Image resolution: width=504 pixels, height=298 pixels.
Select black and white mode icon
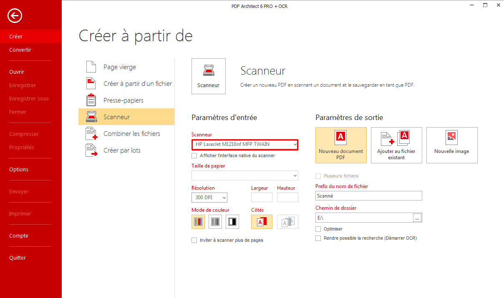tap(232, 222)
